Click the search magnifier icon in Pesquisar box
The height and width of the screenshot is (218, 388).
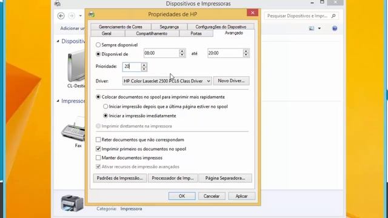pyautogui.click(x=333, y=16)
